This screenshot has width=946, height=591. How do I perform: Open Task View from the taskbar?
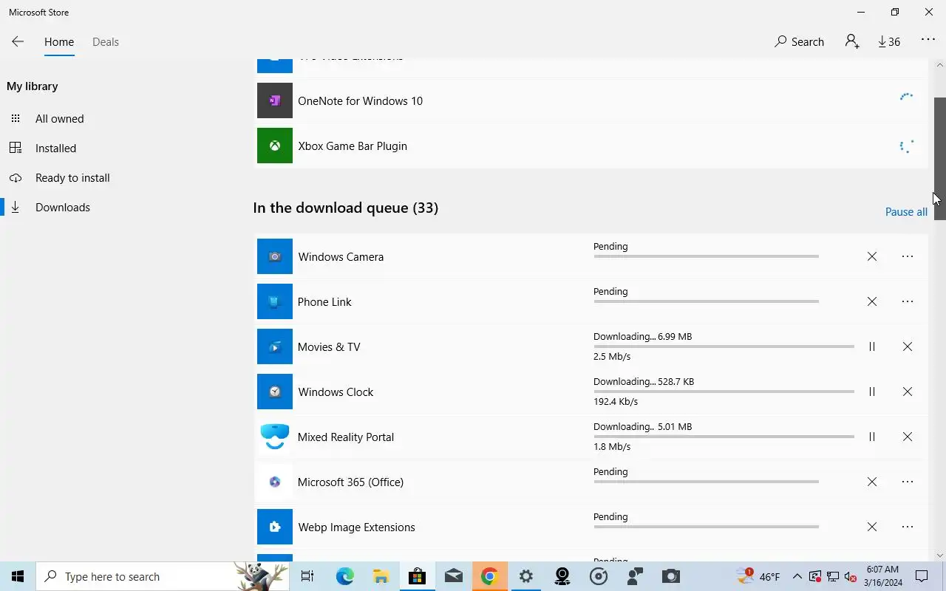(x=307, y=576)
